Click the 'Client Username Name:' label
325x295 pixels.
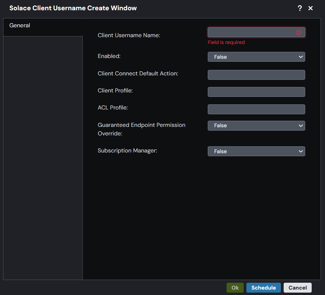[129, 35]
